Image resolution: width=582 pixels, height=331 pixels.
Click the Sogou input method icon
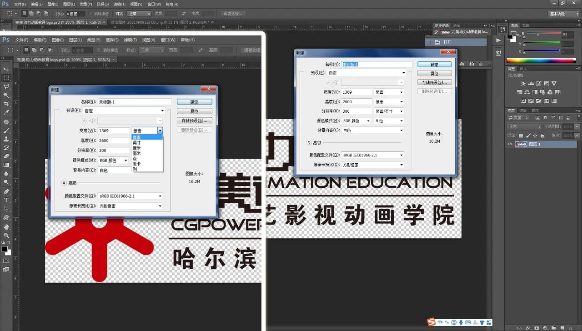[x=431, y=322]
